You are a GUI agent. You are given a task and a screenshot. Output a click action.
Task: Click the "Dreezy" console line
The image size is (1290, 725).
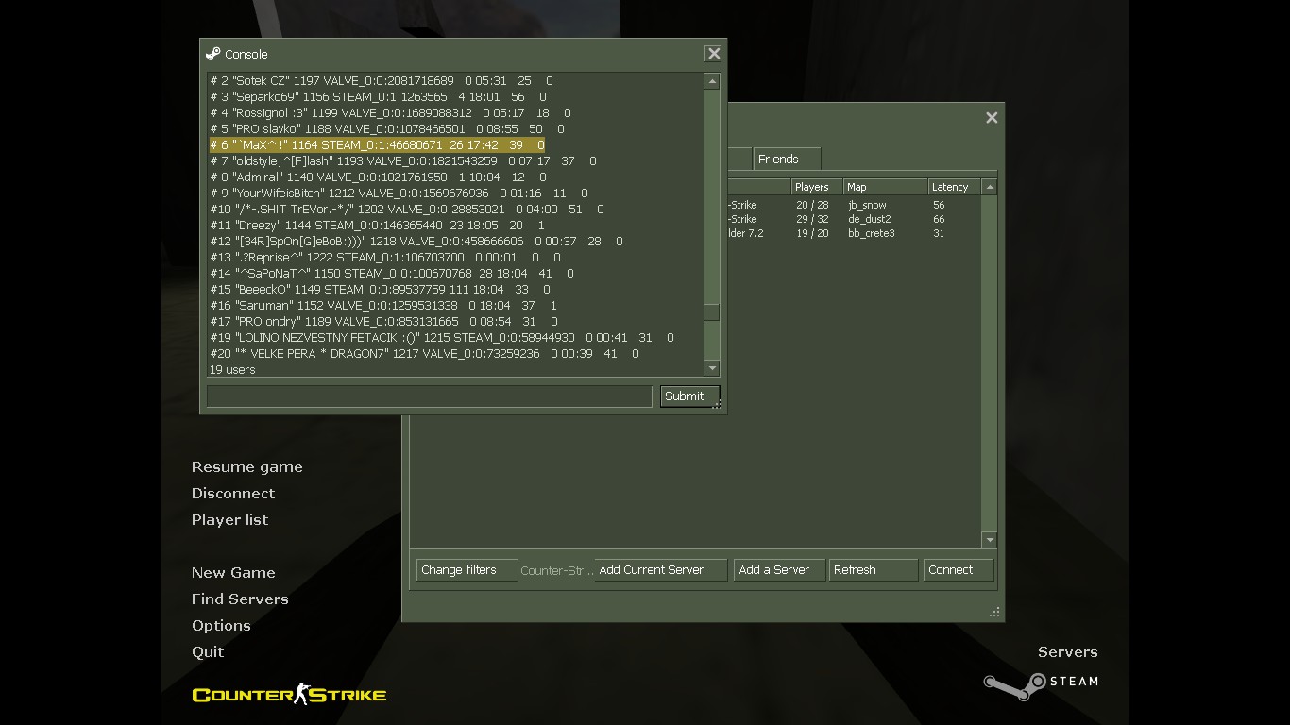[x=377, y=226]
